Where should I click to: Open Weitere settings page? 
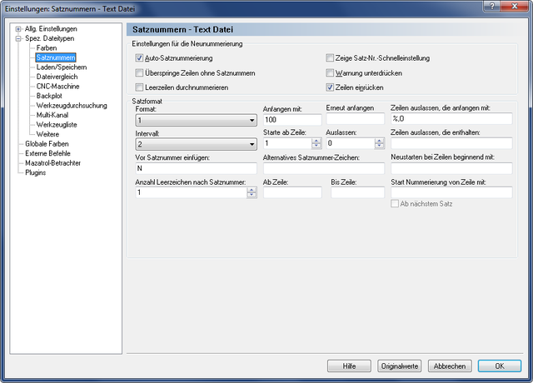tap(47, 134)
